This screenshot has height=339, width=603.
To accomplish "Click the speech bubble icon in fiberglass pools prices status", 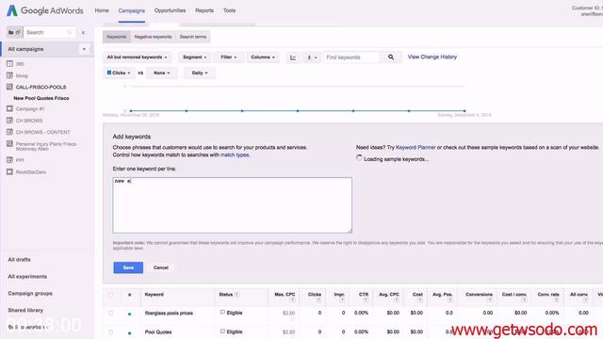I will (222, 313).
